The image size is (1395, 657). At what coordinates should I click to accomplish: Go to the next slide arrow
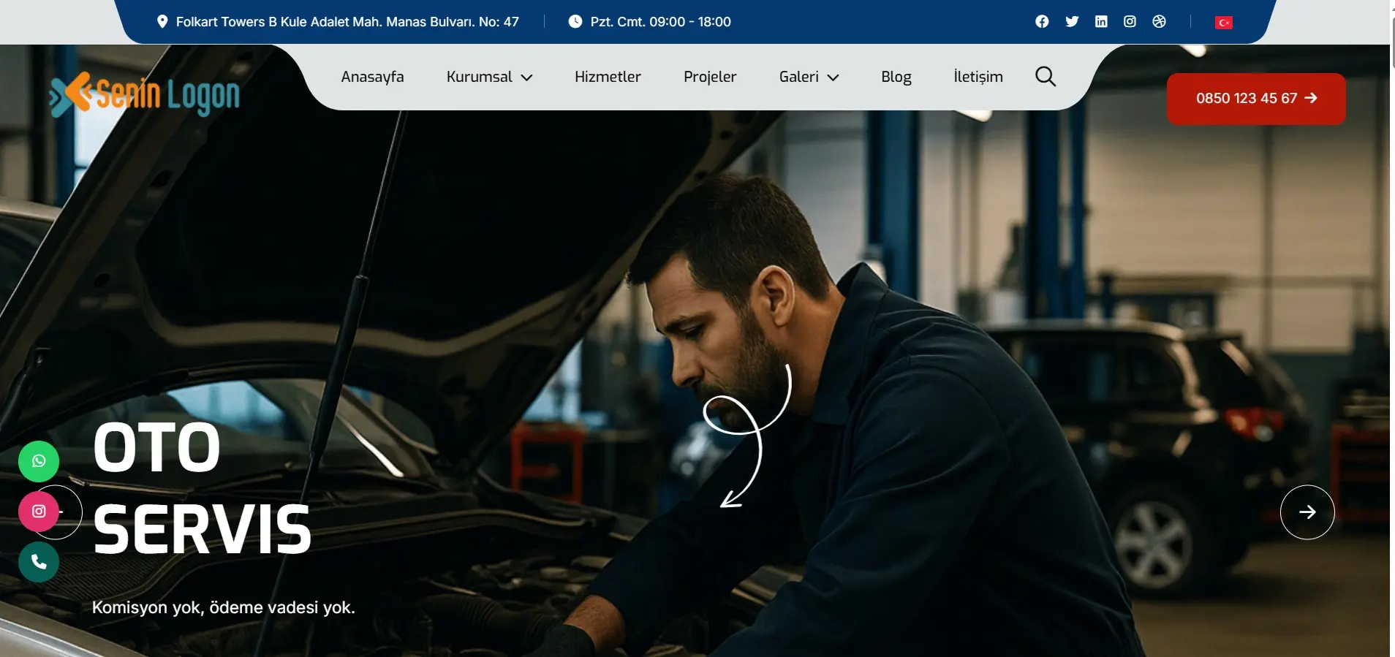(1307, 512)
